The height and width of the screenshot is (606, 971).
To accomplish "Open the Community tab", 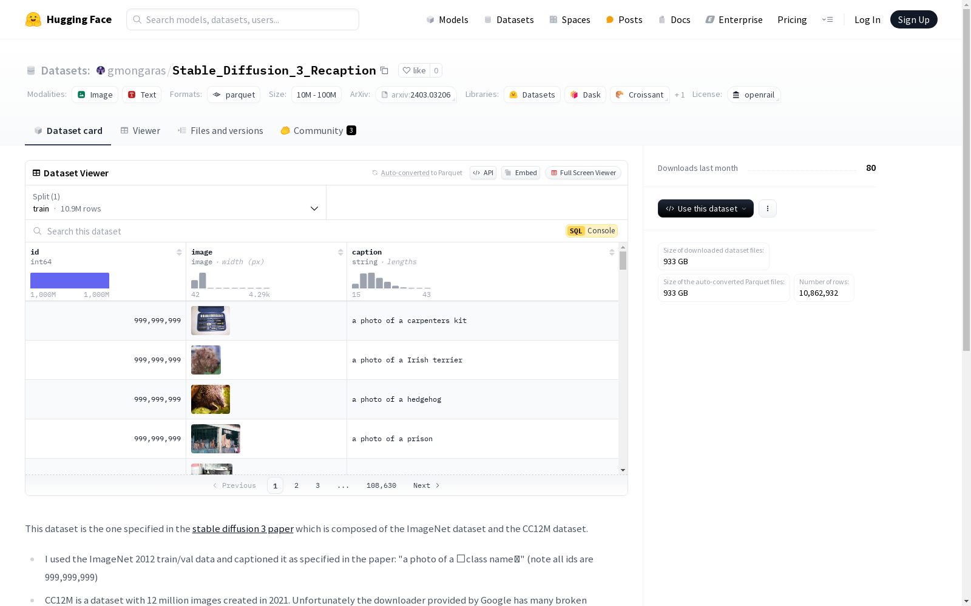I will (x=318, y=130).
